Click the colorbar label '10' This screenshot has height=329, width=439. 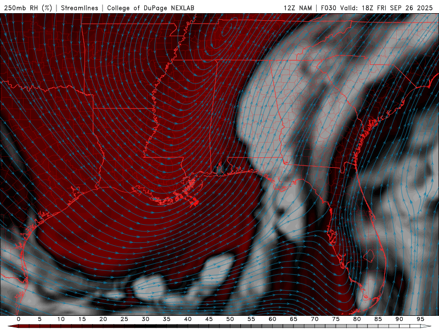point(61,319)
